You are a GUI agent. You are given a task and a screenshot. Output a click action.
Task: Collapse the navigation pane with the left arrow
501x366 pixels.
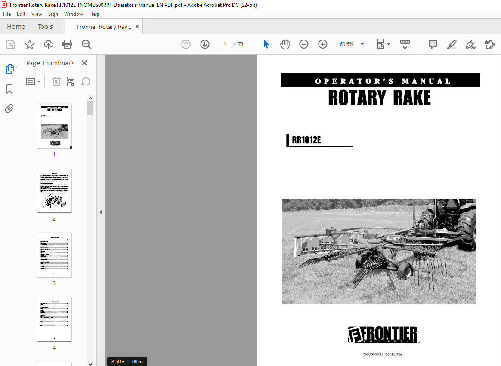(101, 212)
